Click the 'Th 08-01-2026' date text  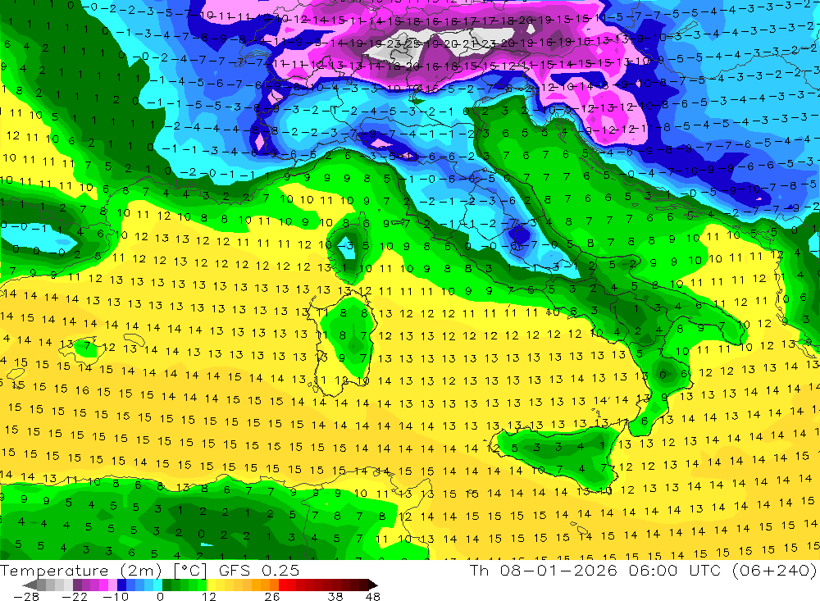click(544, 570)
